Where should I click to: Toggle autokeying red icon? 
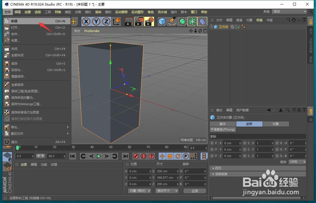click(144, 156)
